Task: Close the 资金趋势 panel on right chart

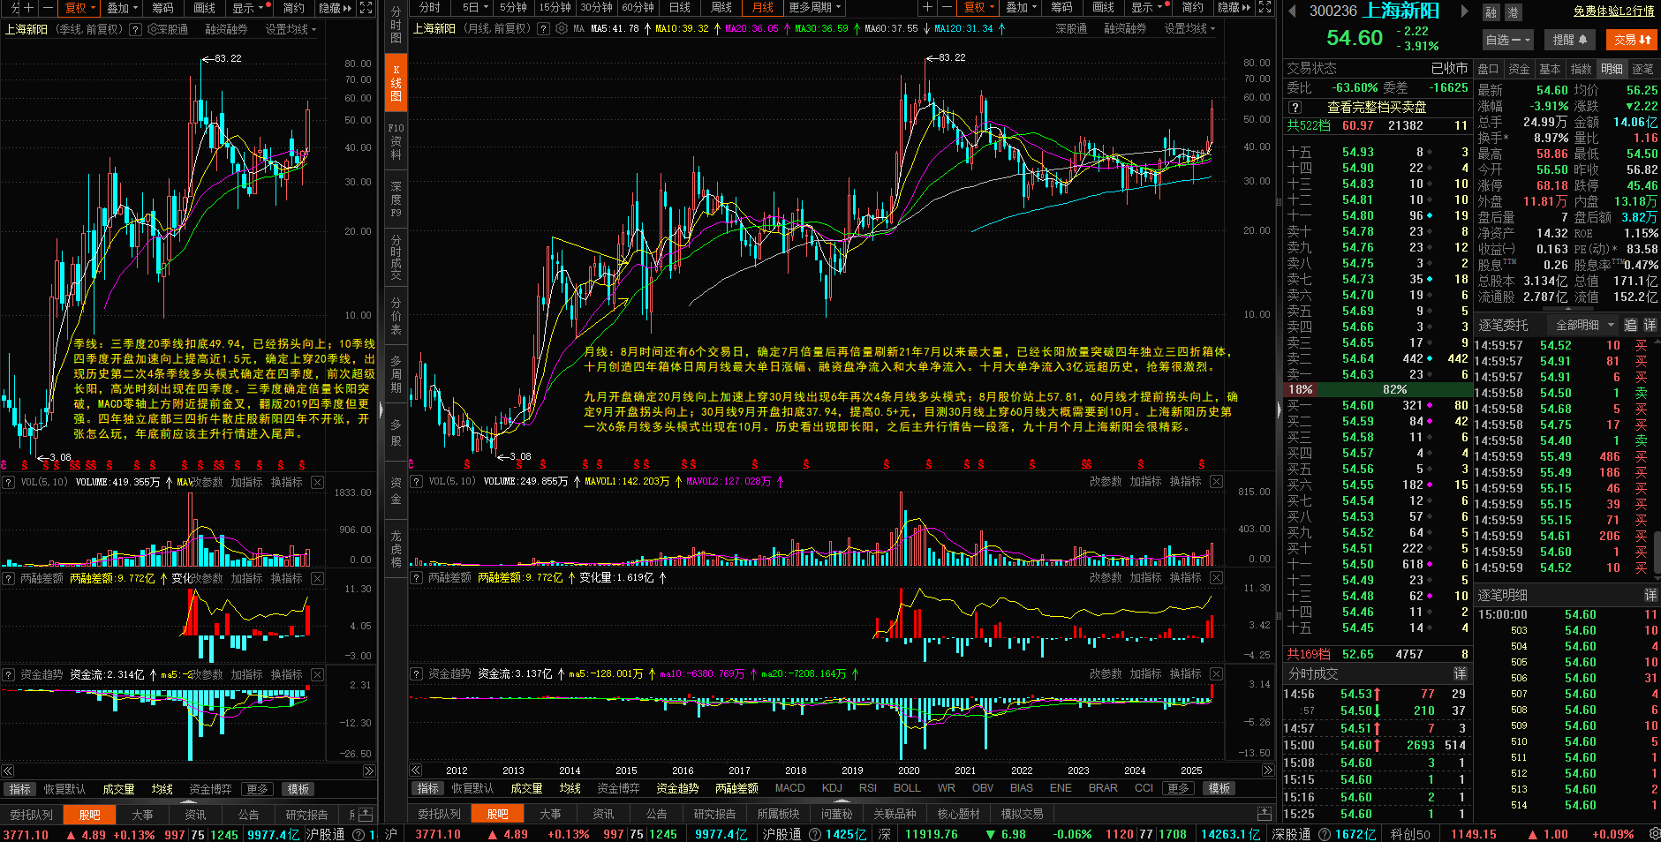Action: (1216, 673)
